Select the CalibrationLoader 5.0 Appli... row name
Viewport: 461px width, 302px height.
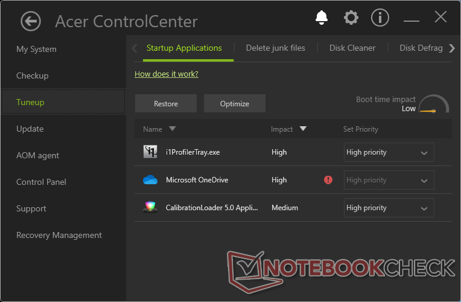212,208
